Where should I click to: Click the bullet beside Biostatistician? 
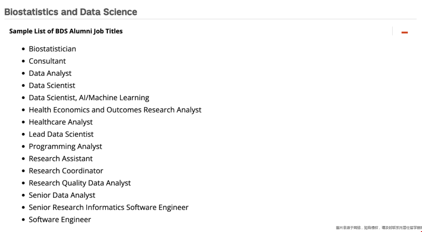pyautogui.click(x=23, y=49)
